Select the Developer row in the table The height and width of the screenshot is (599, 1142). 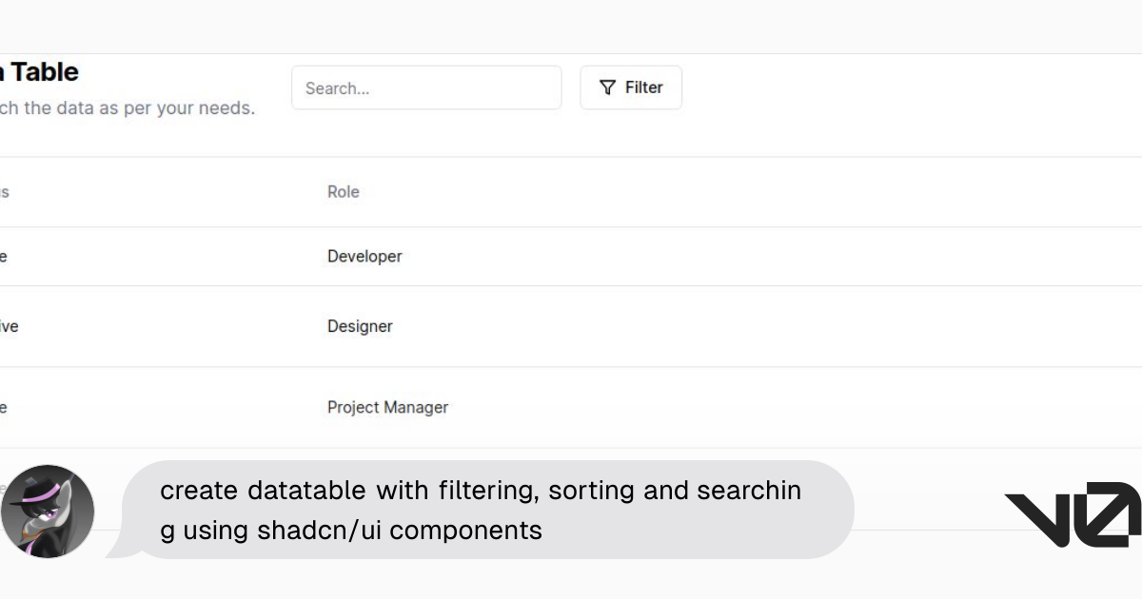pos(364,256)
